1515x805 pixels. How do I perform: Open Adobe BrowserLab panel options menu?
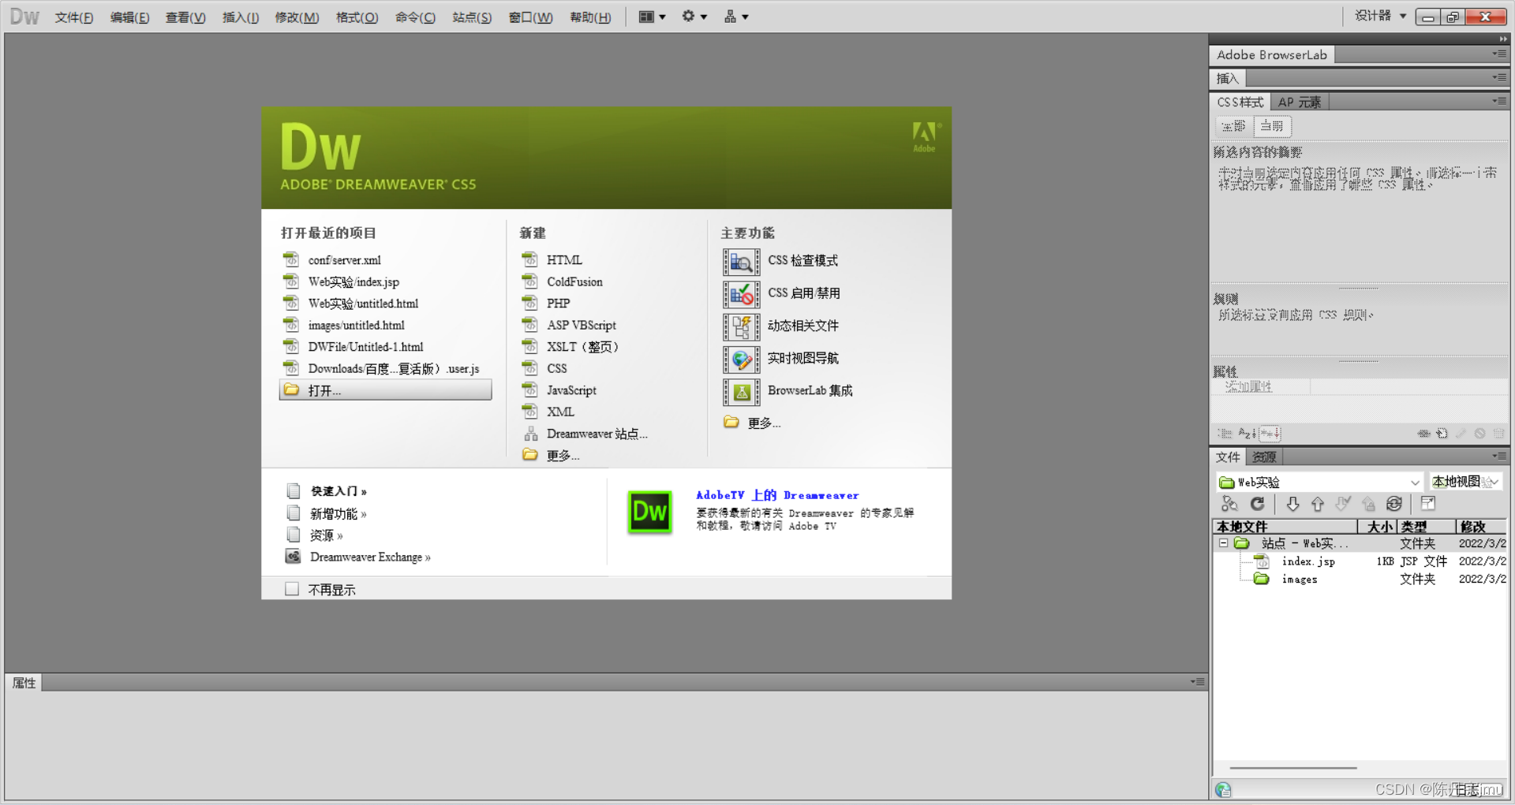1499,54
